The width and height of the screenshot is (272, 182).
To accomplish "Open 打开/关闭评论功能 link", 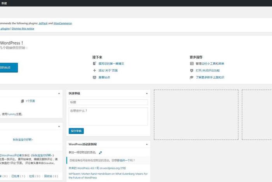I will pos(207,70).
